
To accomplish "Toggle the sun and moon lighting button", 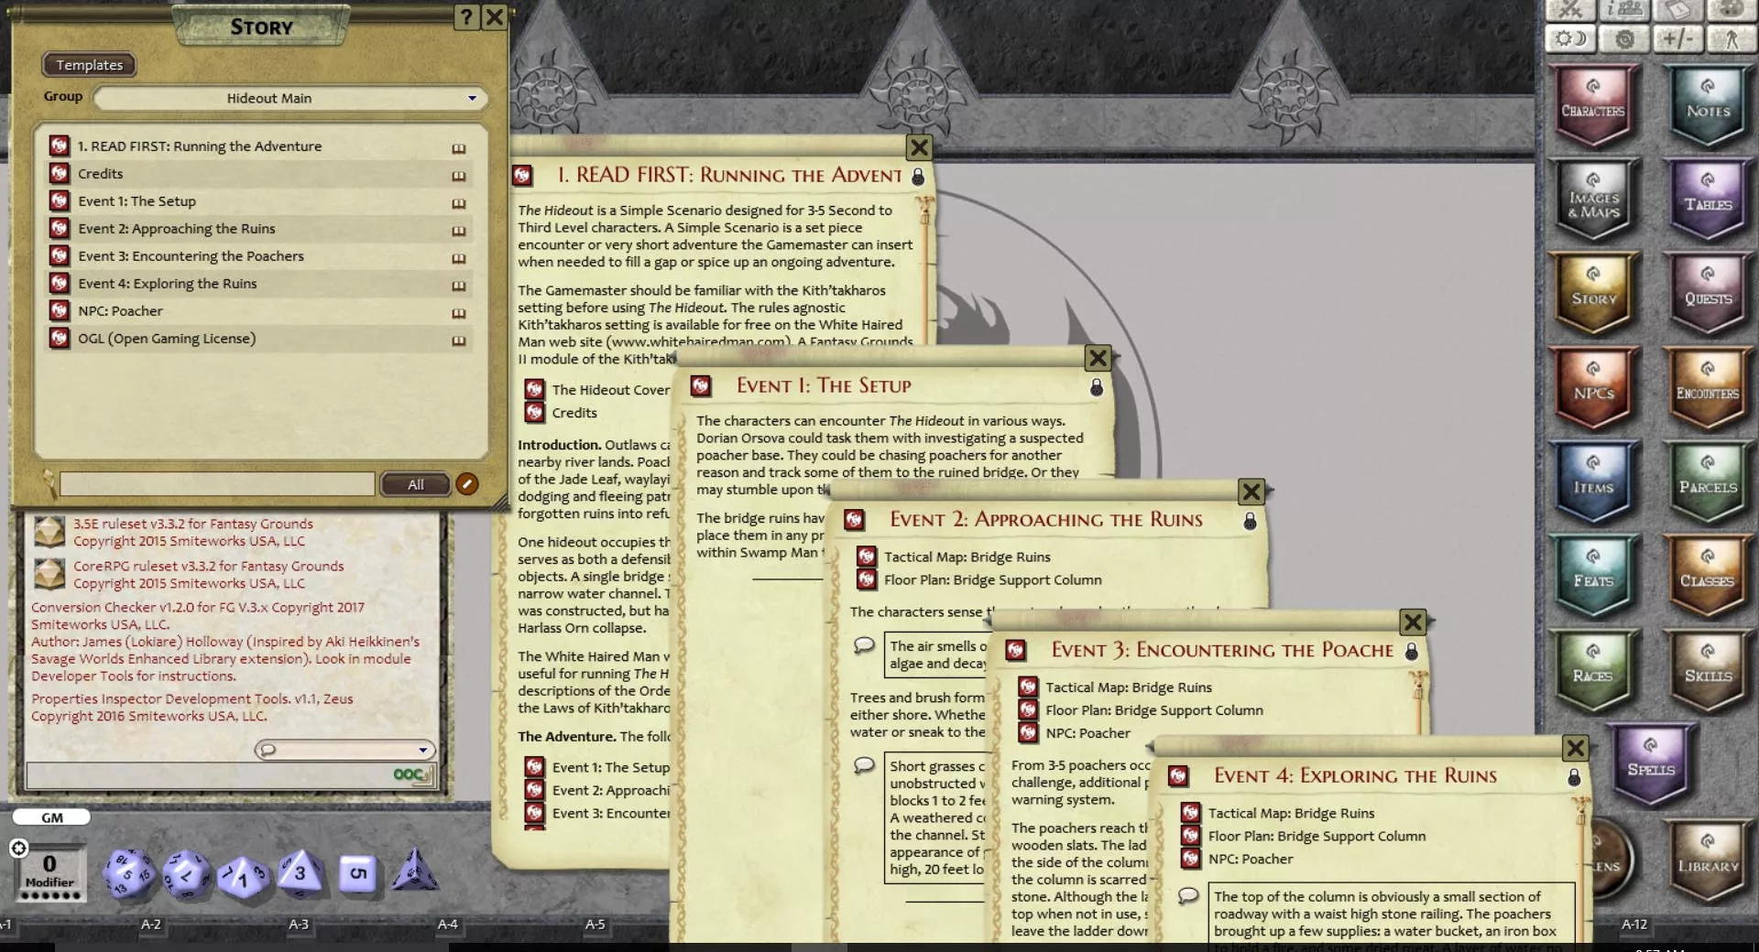I will click(1571, 38).
